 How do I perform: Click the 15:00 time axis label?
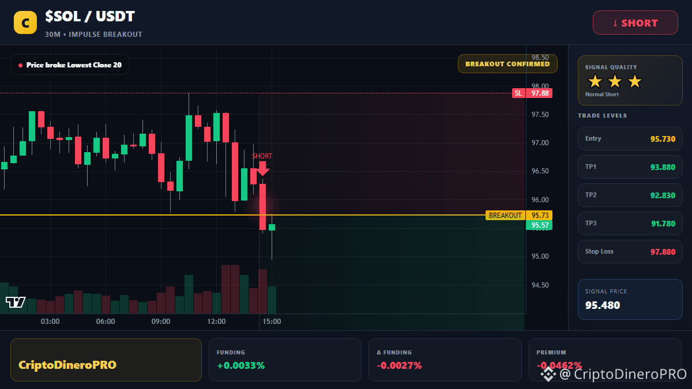tap(272, 322)
